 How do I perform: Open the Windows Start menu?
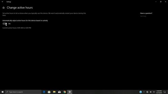2,92
